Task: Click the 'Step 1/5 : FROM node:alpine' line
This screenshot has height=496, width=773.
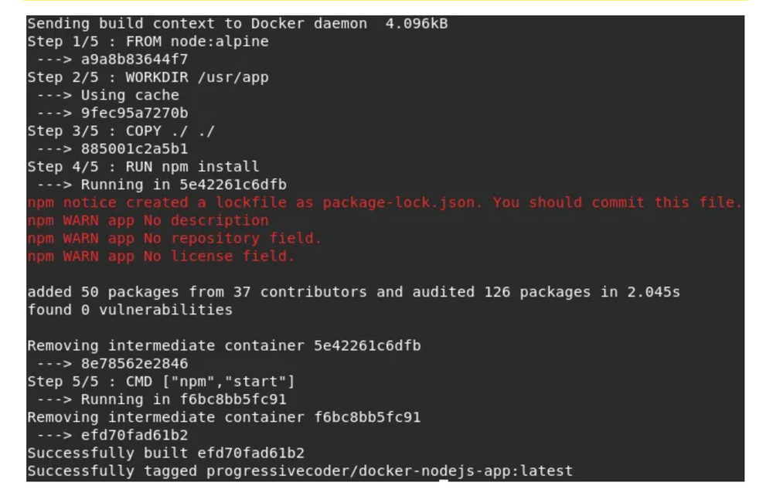Action: coord(148,42)
